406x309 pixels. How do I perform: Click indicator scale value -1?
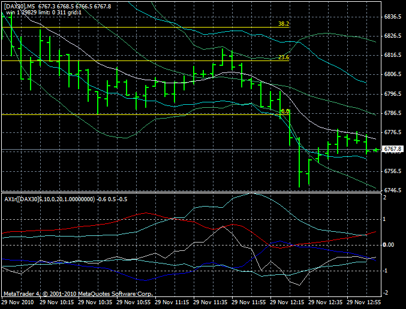pos(384,271)
